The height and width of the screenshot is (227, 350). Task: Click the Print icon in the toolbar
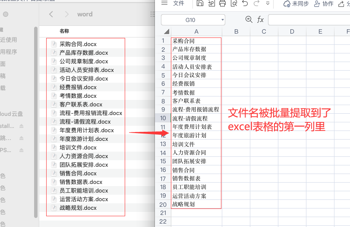tap(222, 4)
